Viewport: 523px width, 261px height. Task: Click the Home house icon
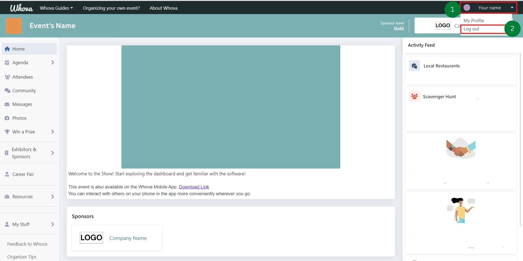(x=7, y=49)
